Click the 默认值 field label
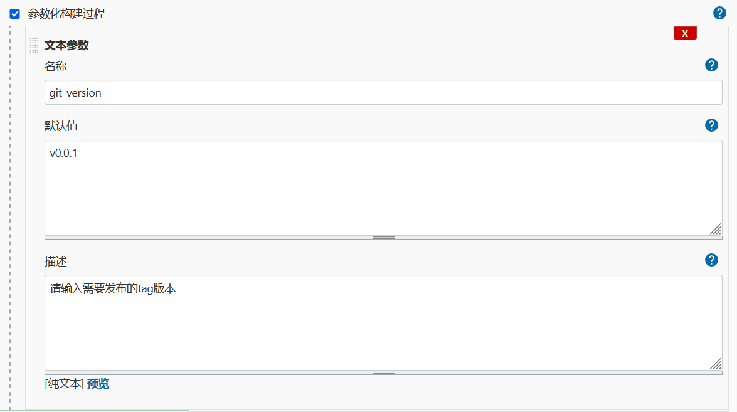Viewport: 737px width, 412px height. [61, 126]
